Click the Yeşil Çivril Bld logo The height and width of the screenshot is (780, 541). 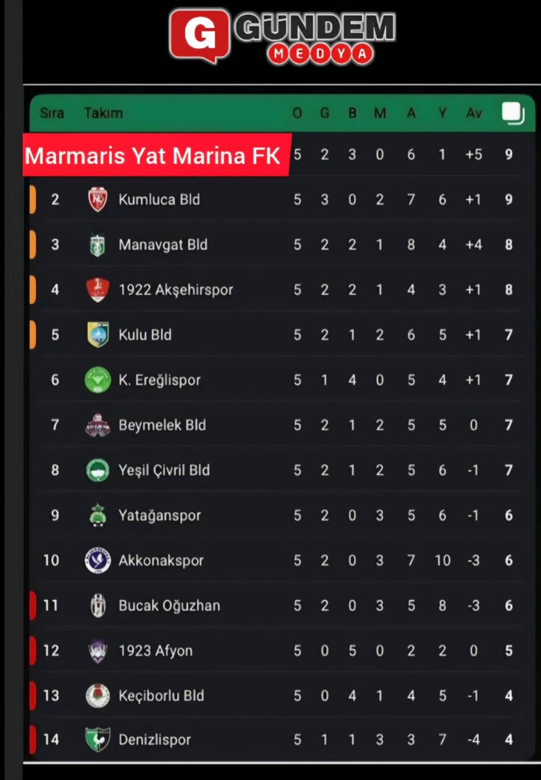97,470
